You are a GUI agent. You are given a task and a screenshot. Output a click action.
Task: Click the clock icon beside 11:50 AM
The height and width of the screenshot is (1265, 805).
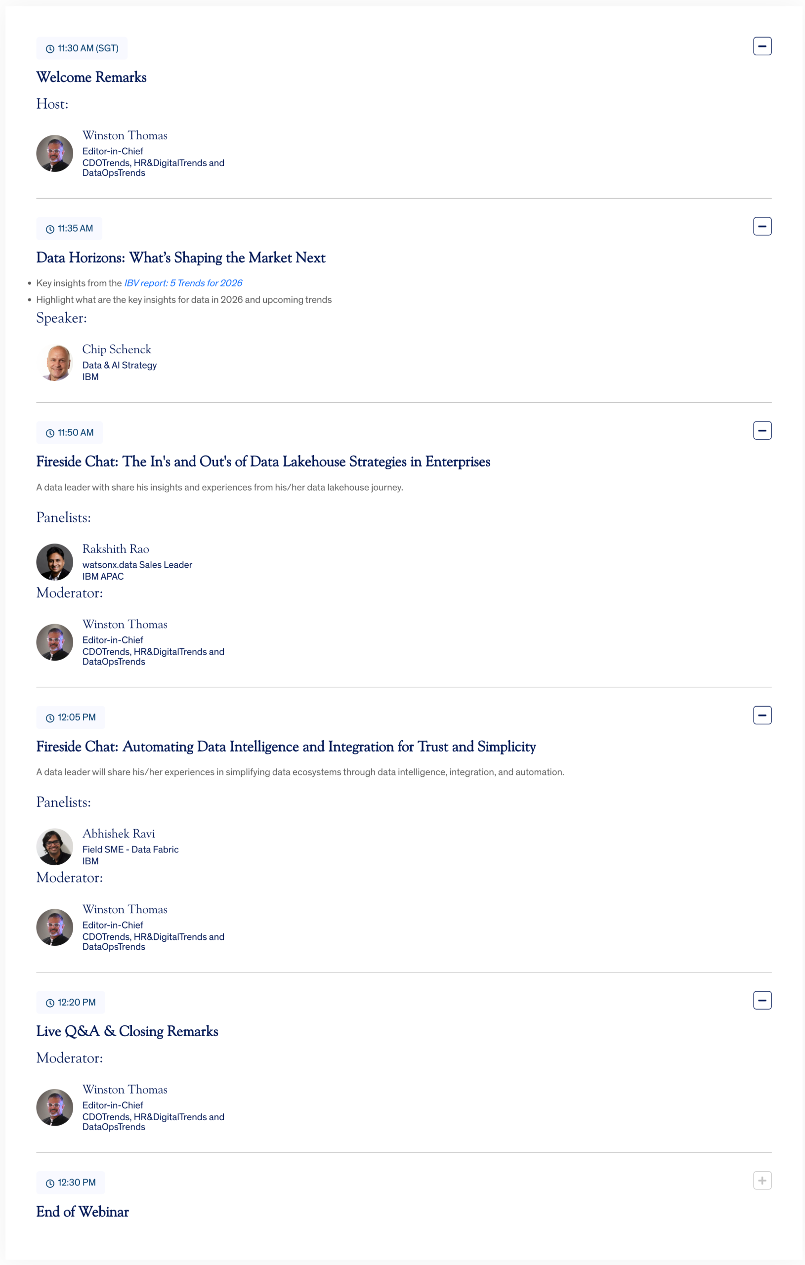(x=50, y=433)
